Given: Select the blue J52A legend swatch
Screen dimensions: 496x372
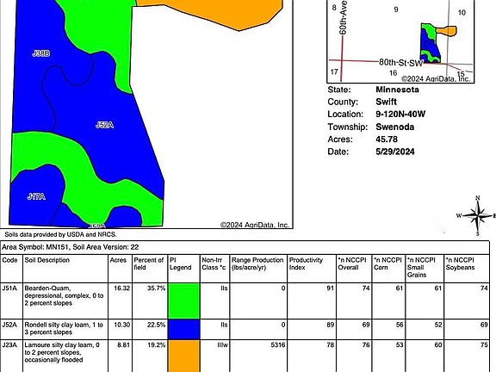Looking at the screenshot, I should pos(184,329).
